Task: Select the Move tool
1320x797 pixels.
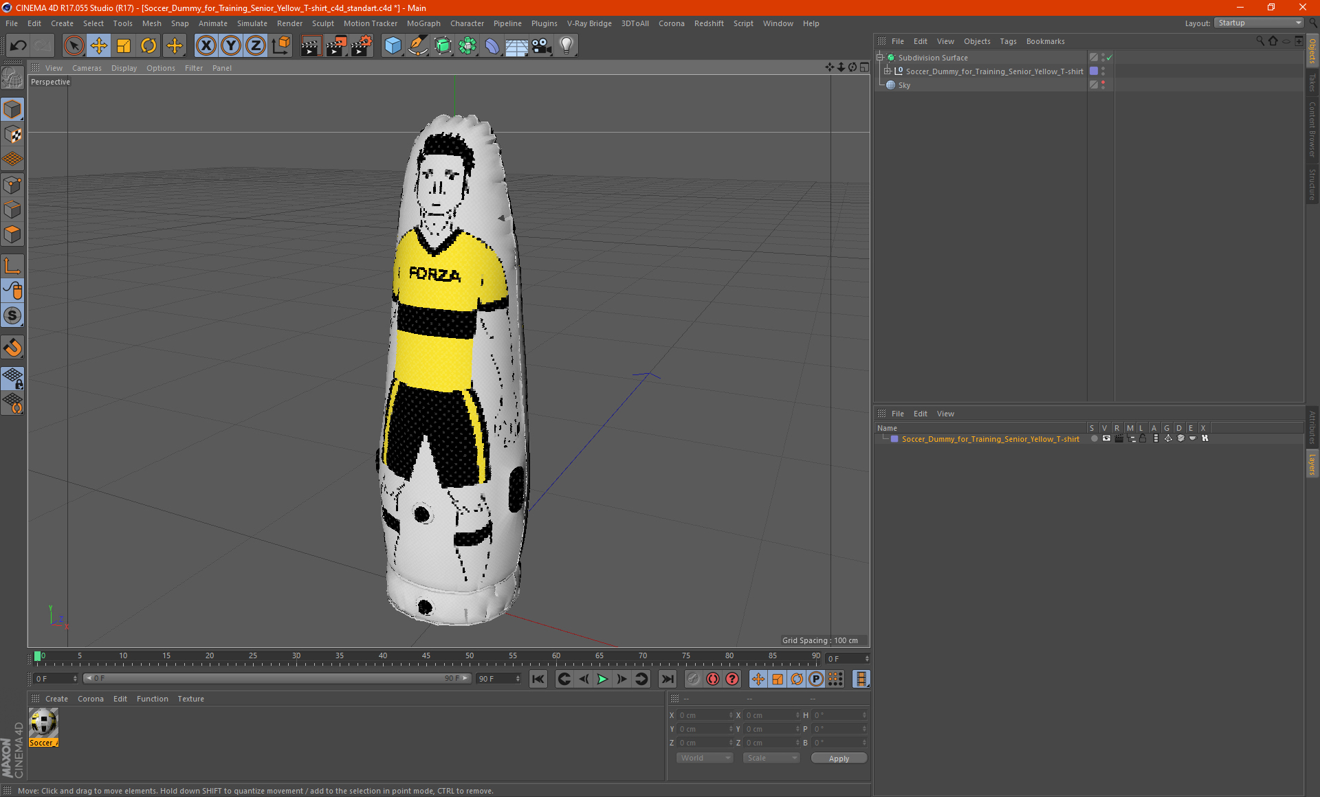Action: (99, 46)
